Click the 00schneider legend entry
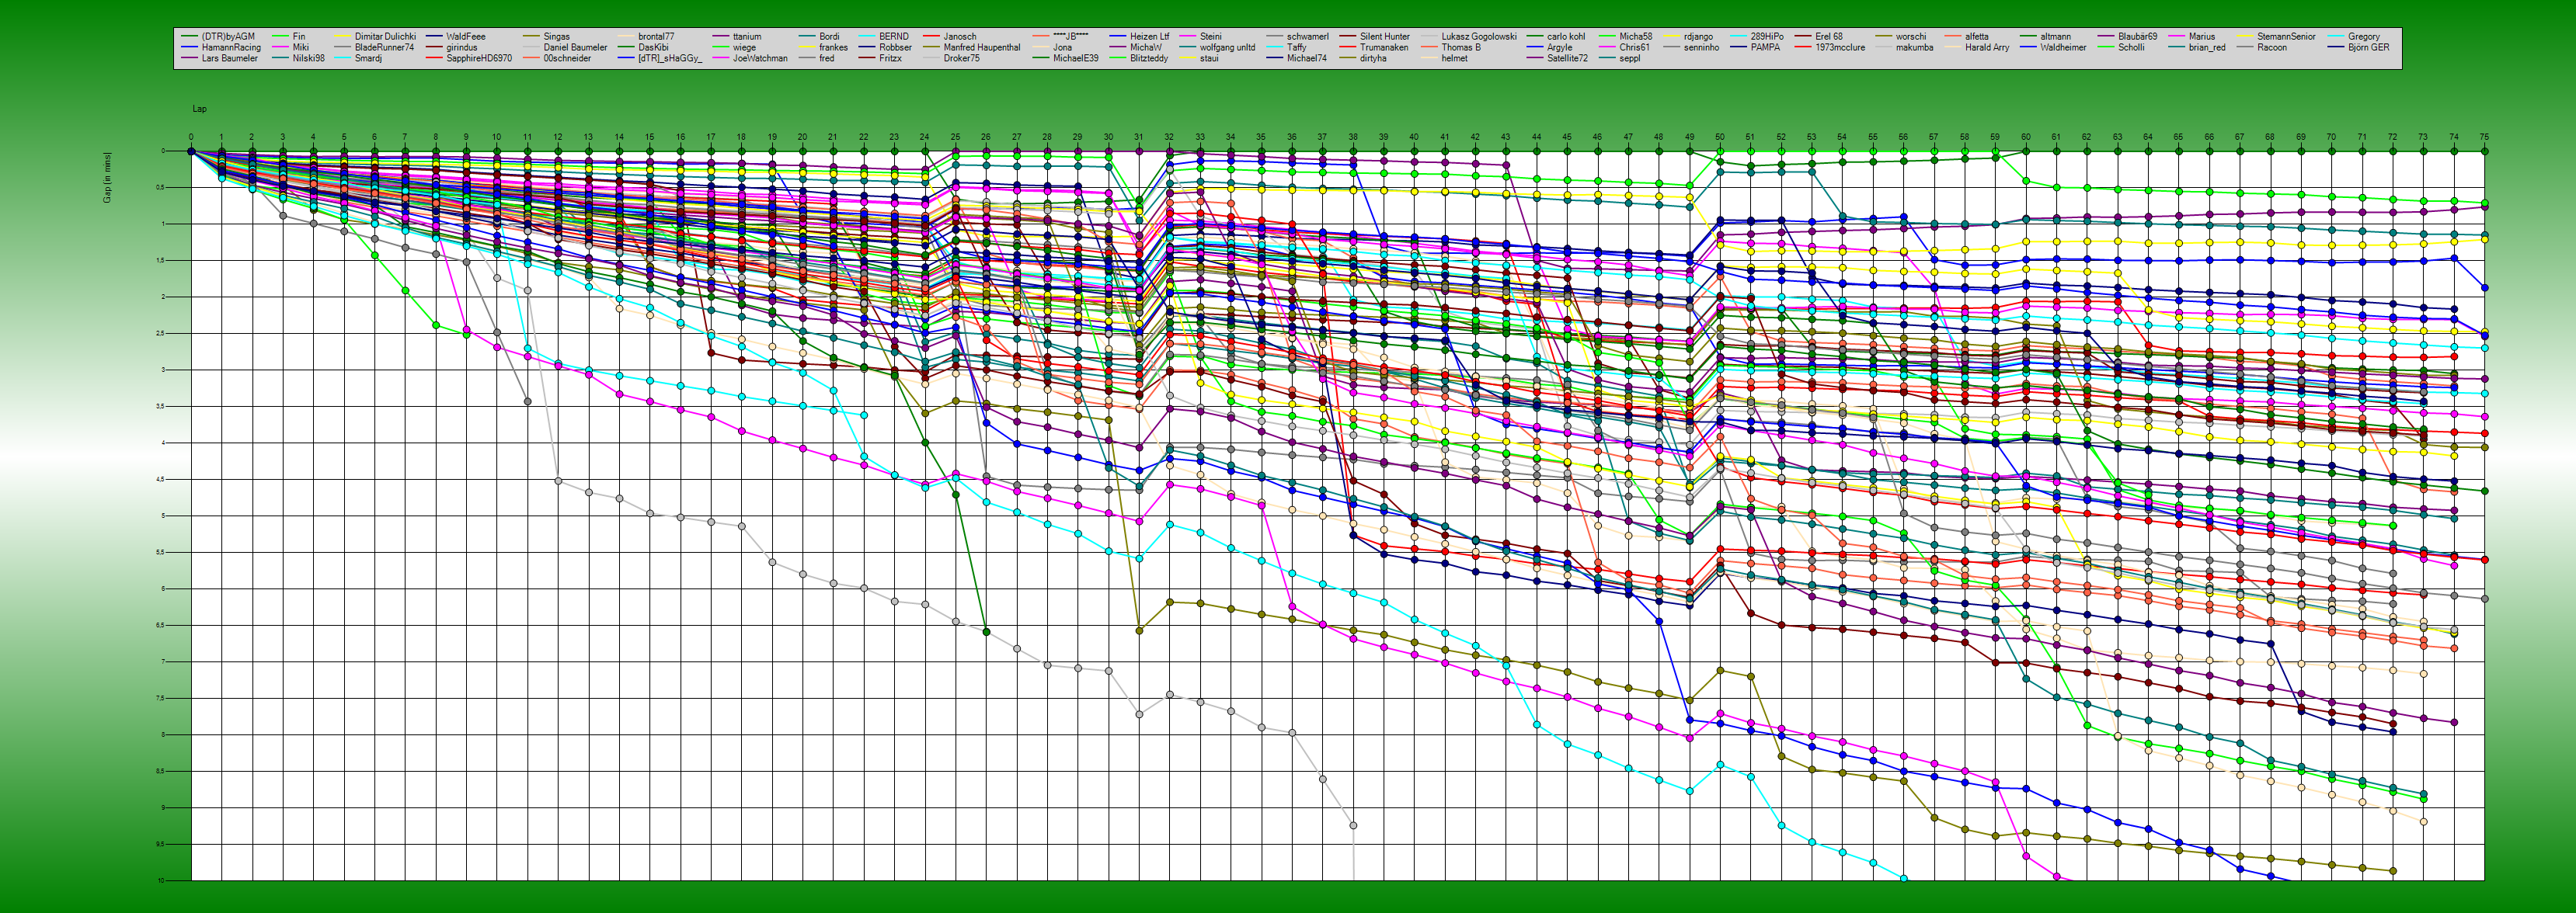2576x913 pixels. pos(567,58)
